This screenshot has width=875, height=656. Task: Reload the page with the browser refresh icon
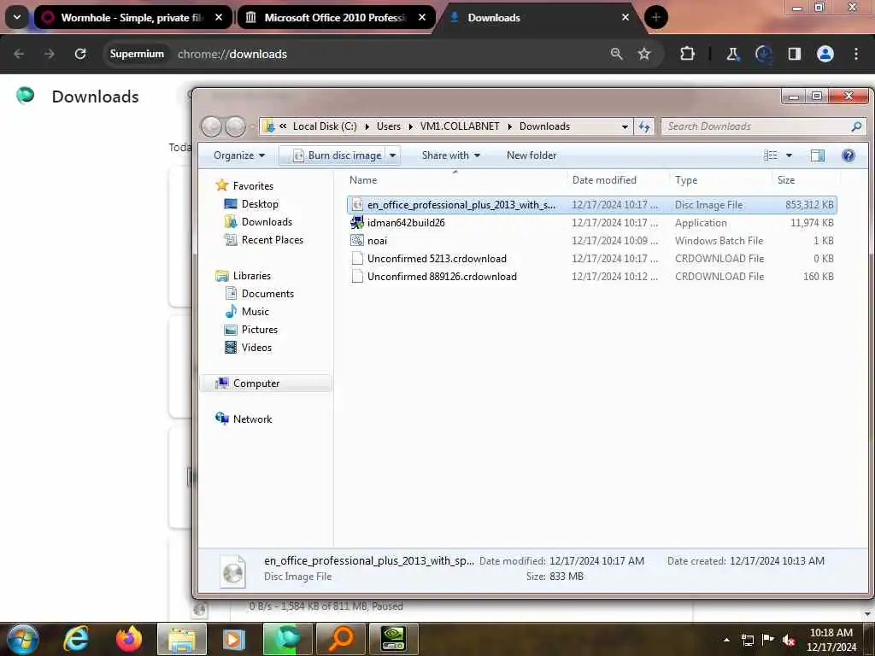(x=80, y=54)
